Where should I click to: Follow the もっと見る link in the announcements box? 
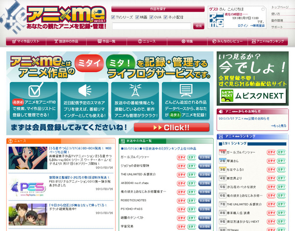[279, 126]
